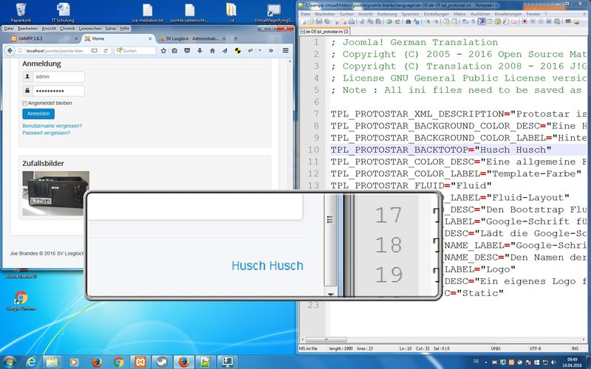Open Firefox downloads arrow icon
Image resolution: width=591 pixels, height=369 pixels.
tap(199, 51)
